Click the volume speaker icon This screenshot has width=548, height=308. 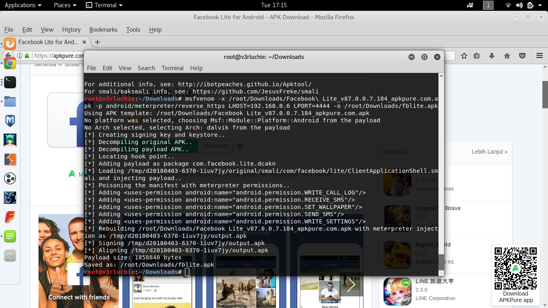(x=520, y=5)
